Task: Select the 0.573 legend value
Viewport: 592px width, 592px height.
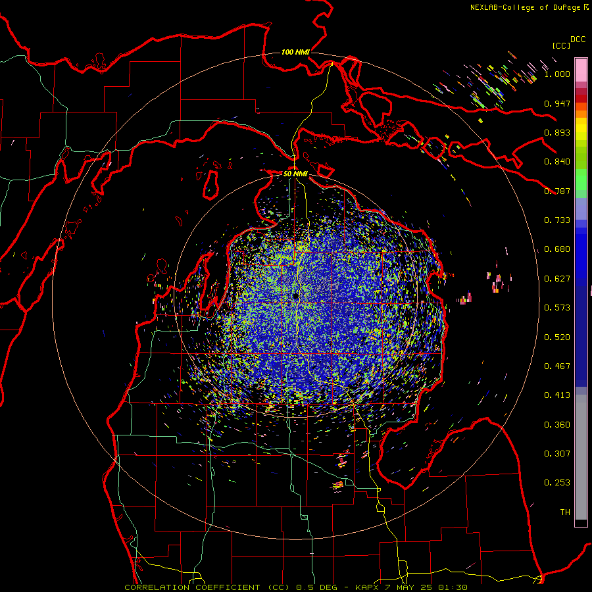Action: point(557,308)
